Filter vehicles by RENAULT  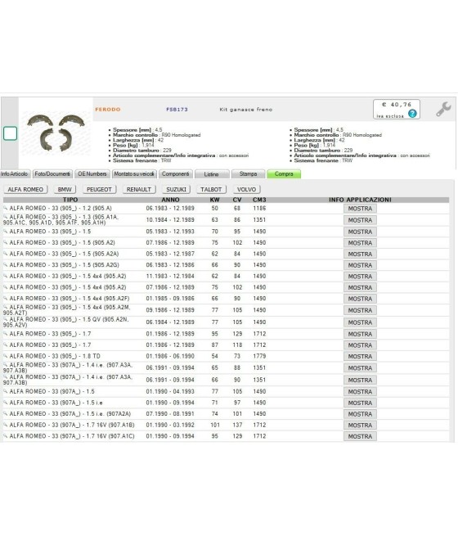pyautogui.click(x=139, y=189)
